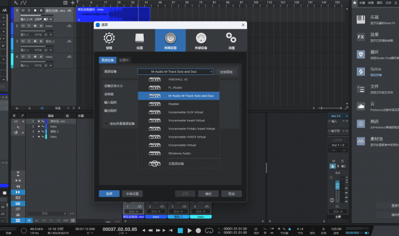This screenshot has width=399, height=236.
Task: Open the channel mode dropdown on track 1
Action: tap(51, 19)
